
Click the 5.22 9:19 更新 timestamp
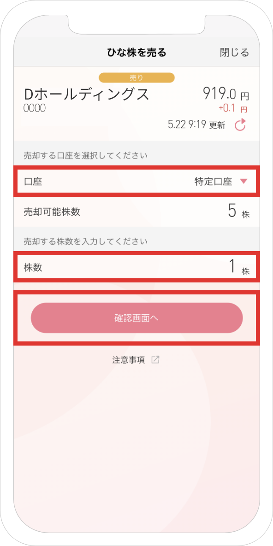196,125
